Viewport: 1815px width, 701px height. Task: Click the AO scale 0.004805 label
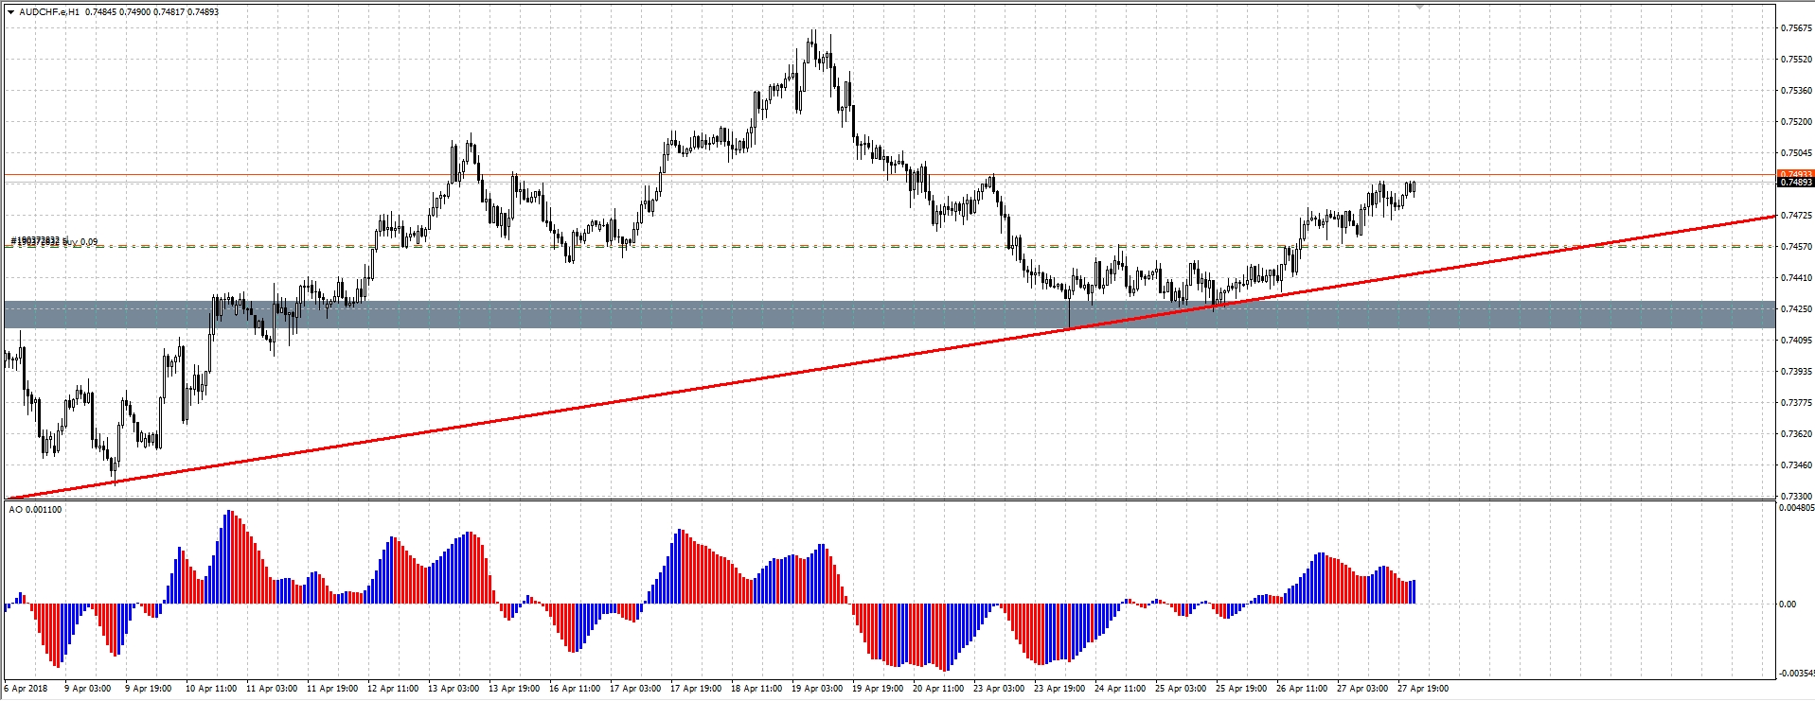(x=1796, y=508)
